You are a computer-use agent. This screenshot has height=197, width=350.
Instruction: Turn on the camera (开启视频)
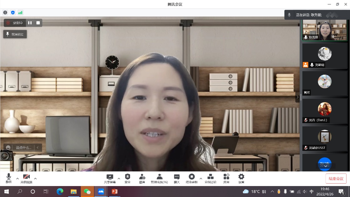click(x=26, y=179)
